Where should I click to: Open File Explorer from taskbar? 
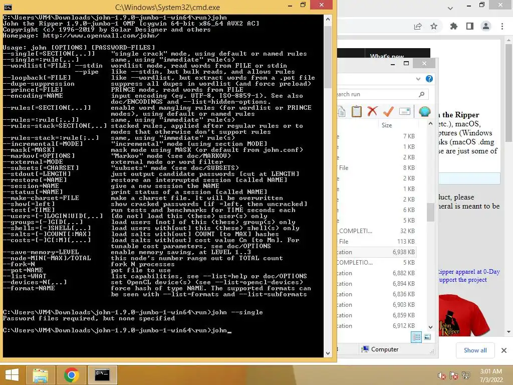[x=40, y=375]
